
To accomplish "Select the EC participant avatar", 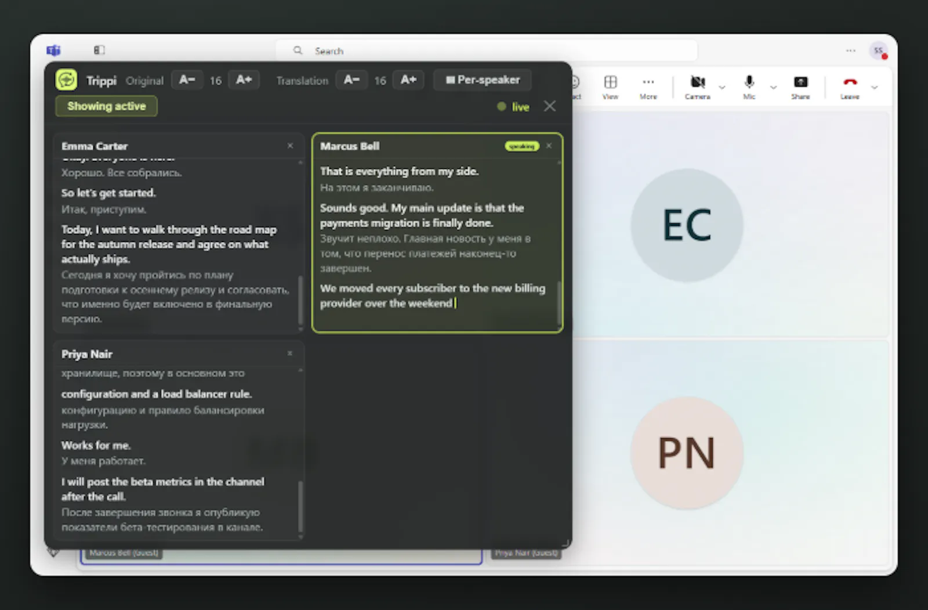I will click(687, 225).
